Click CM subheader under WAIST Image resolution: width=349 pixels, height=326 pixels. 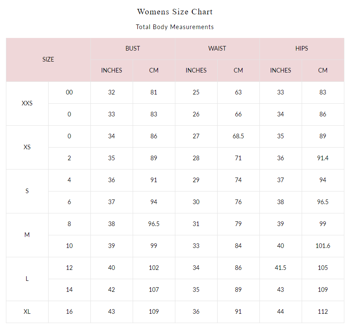tap(238, 70)
